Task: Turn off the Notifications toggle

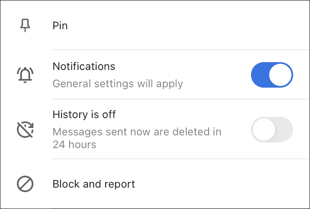Action: click(272, 75)
